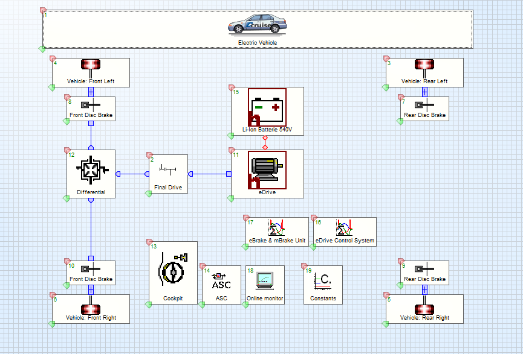Click the eBrake & mBrake Unit function icon
The width and height of the screenshot is (523, 354).
coord(277,227)
